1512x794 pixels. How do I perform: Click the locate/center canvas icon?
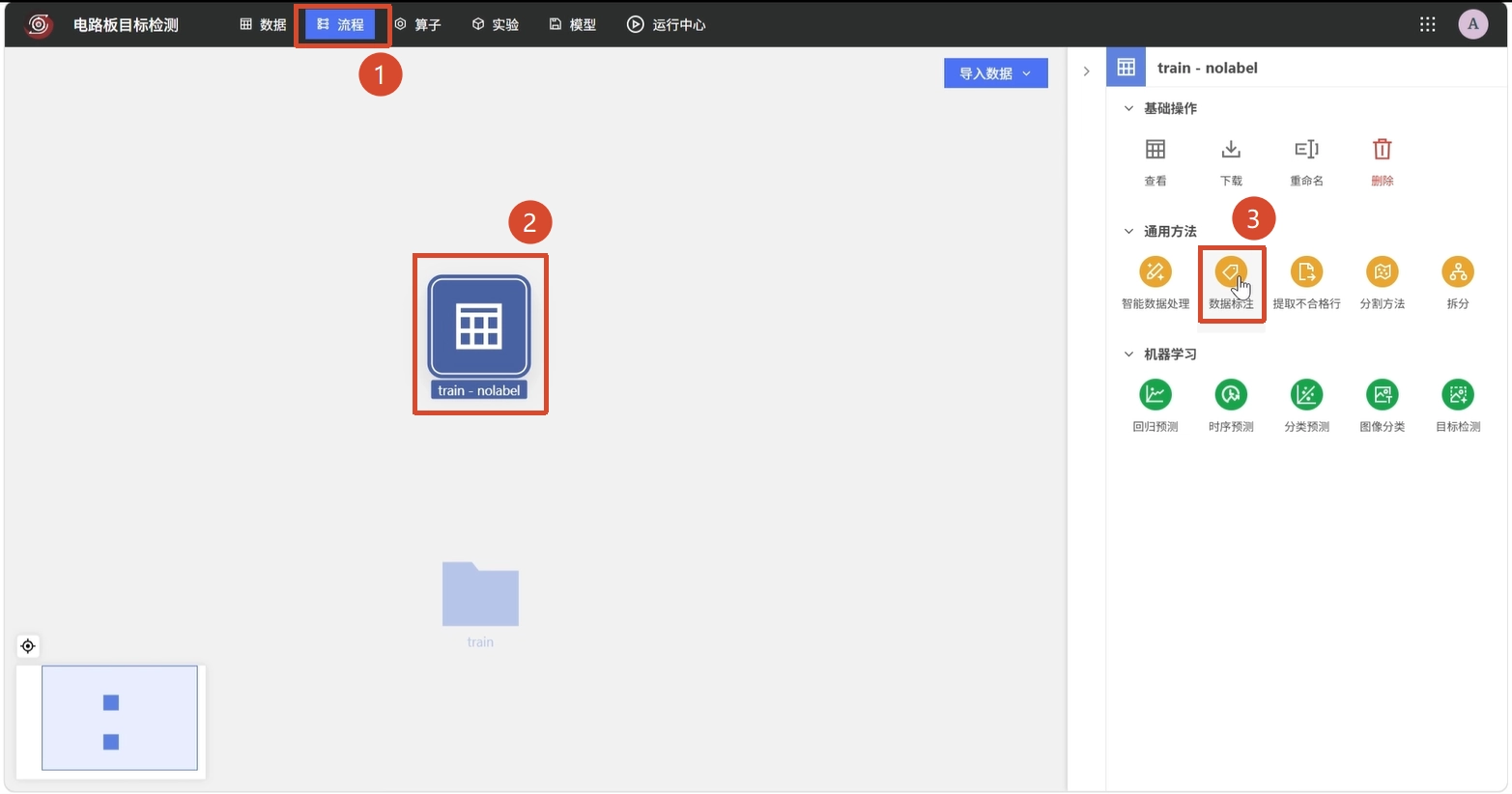pyautogui.click(x=28, y=646)
